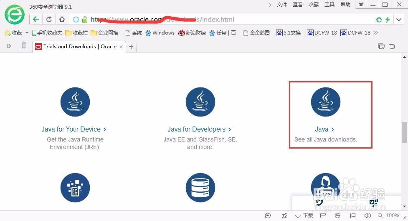Screen dimensions: 408x221
Task: Open the 帮助 menu
Action: [345, 5]
